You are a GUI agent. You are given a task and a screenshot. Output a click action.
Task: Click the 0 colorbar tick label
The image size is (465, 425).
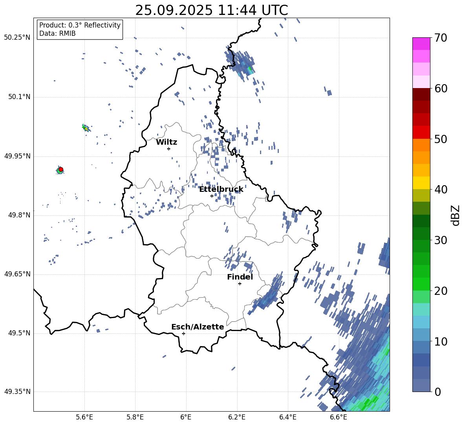[438, 392]
